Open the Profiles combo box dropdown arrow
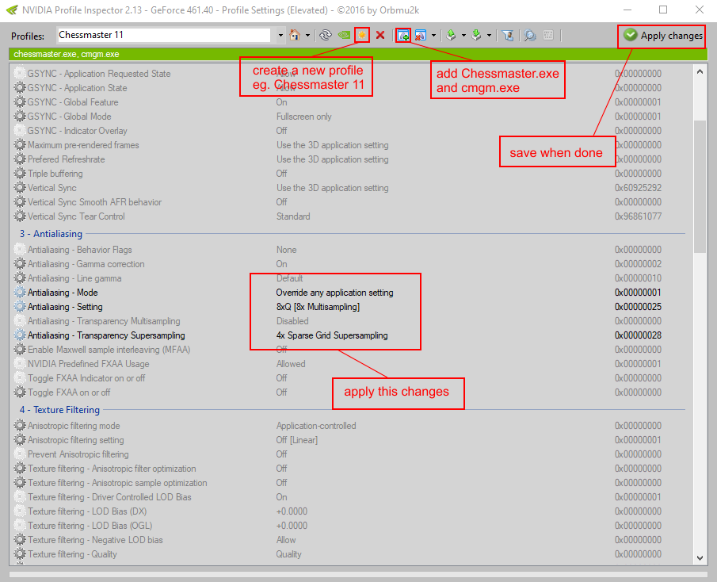 coord(280,35)
